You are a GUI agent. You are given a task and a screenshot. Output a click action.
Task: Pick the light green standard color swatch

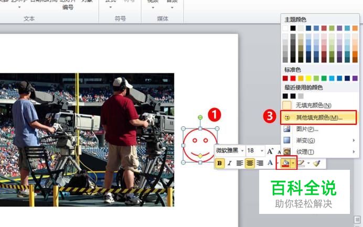tap(316, 78)
